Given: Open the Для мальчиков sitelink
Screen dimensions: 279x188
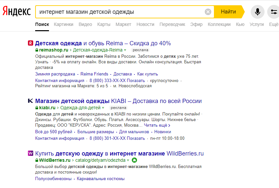Looking at the screenshot, I should (x=134, y=132).
